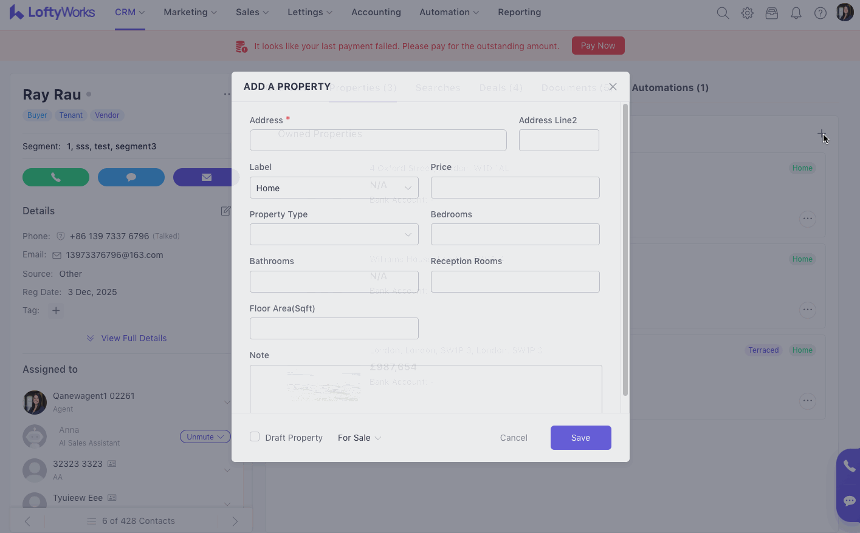Click the Save button
Screen dimensions: 860x533
tap(580, 438)
